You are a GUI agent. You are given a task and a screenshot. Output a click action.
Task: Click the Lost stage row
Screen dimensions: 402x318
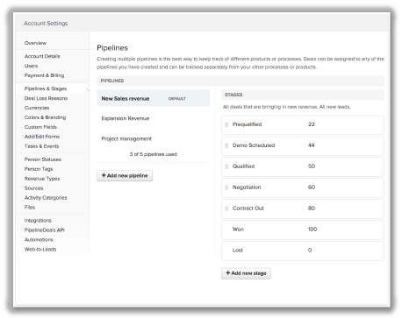pos(303,251)
